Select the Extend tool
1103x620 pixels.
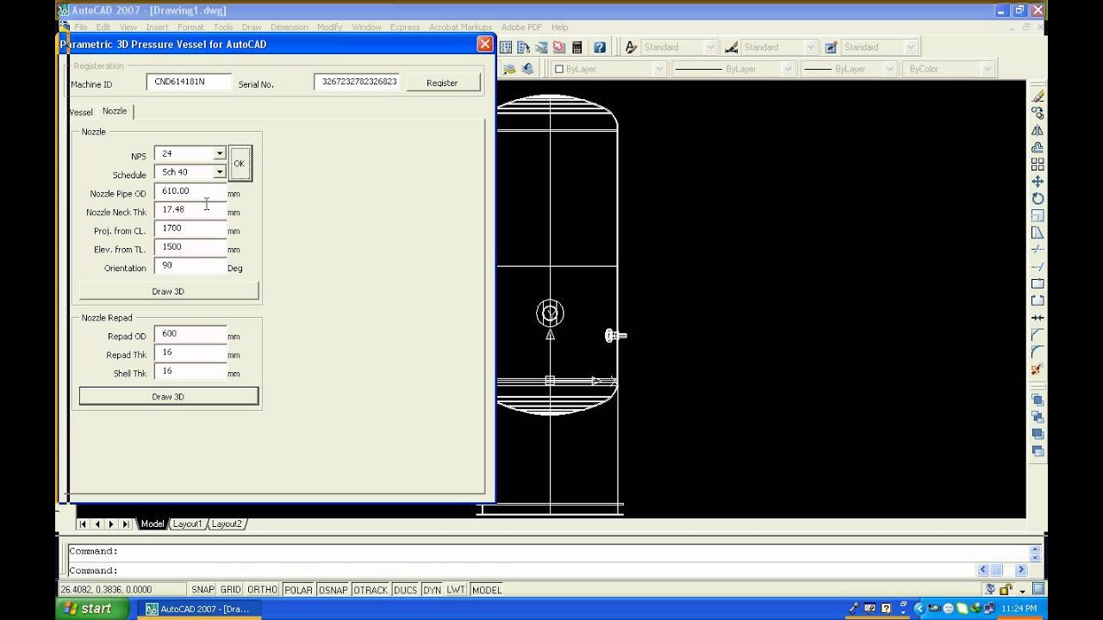click(x=1038, y=267)
